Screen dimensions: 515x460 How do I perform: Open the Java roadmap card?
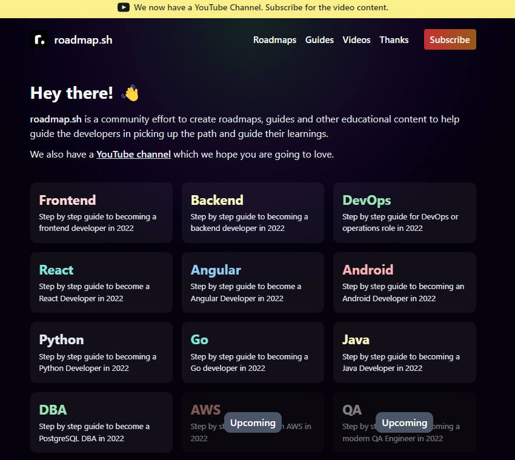(x=405, y=352)
